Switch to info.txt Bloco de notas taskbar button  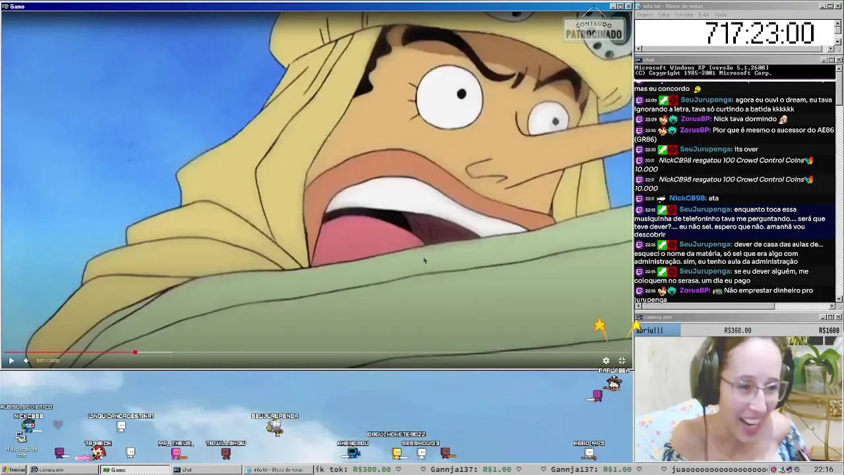pyautogui.click(x=278, y=470)
